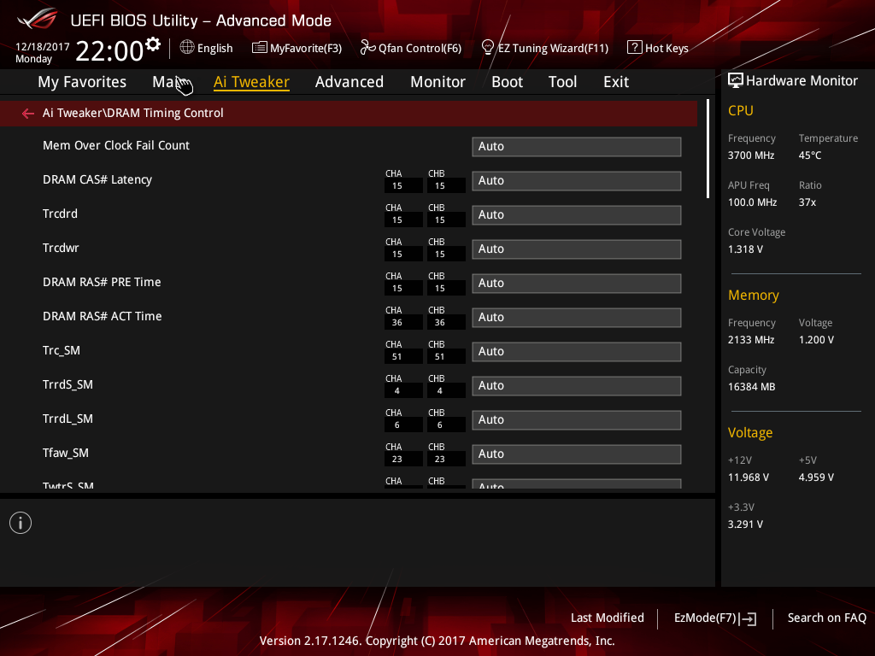Open MyFavorite list icon
This screenshot has height=656, width=875.
pos(260,48)
